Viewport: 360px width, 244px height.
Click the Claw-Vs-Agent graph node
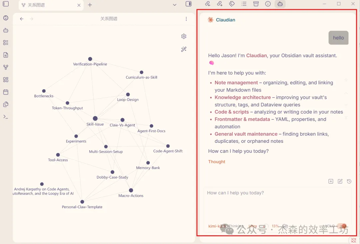(x=122, y=120)
